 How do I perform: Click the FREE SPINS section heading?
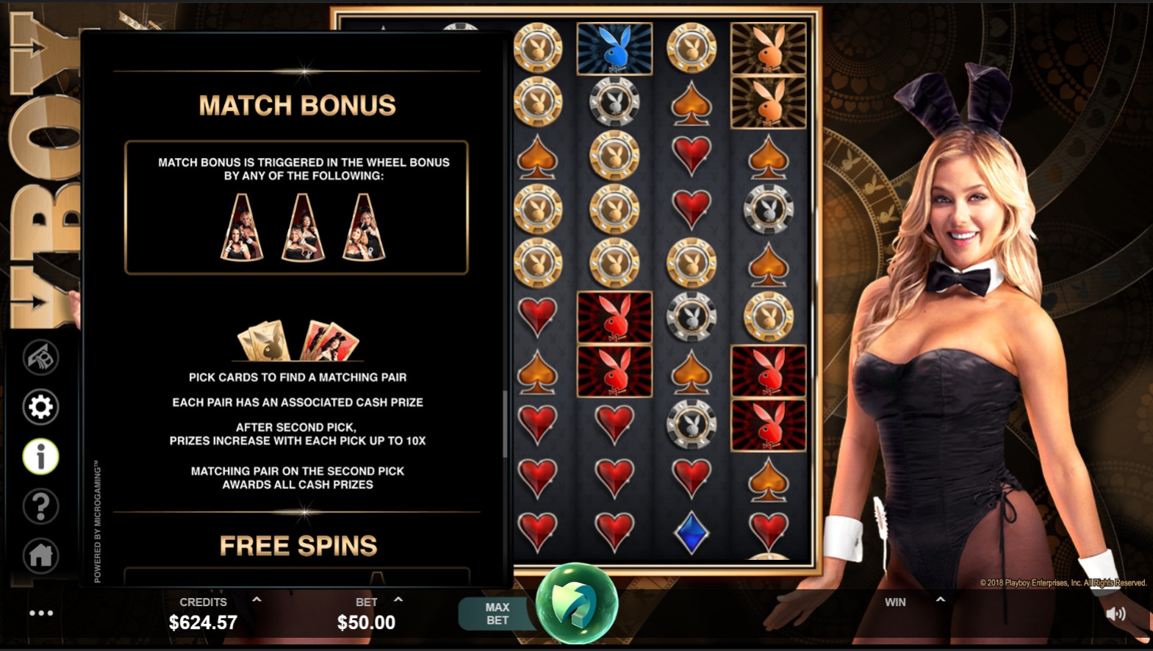pyautogui.click(x=298, y=546)
